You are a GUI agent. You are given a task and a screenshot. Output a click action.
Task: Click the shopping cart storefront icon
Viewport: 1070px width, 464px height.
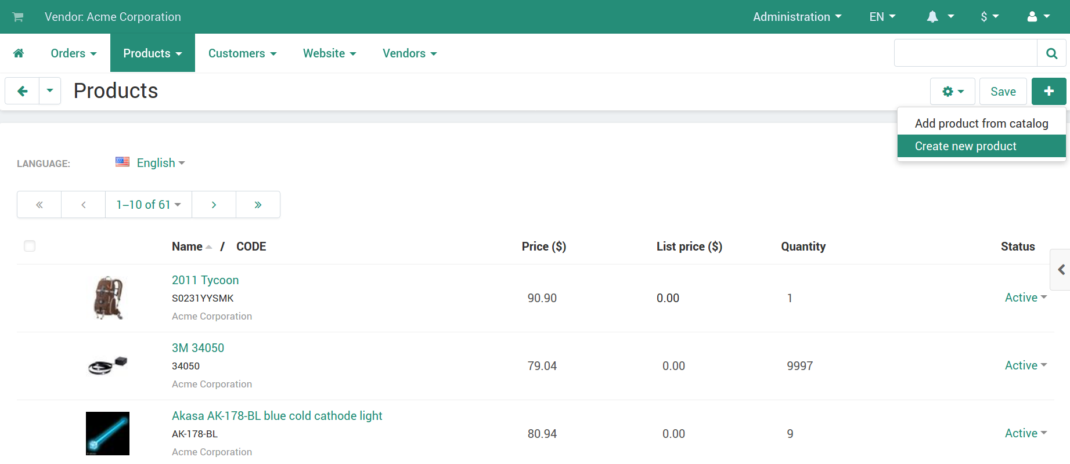[18, 17]
